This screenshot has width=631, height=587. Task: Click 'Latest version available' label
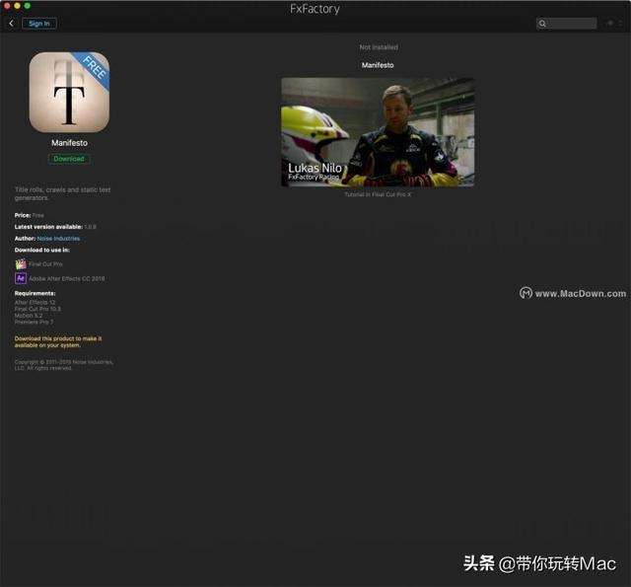(48, 227)
